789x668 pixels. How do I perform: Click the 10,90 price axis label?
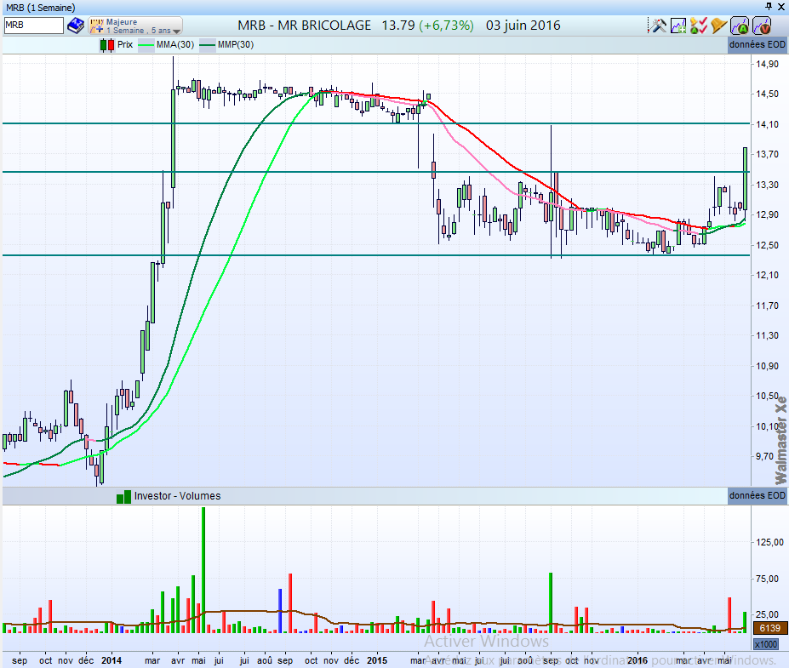point(768,366)
